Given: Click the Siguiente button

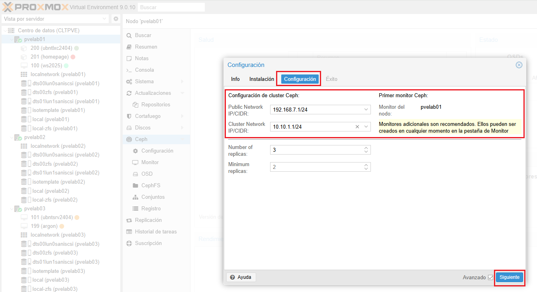Looking at the screenshot, I should coord(510,277).
